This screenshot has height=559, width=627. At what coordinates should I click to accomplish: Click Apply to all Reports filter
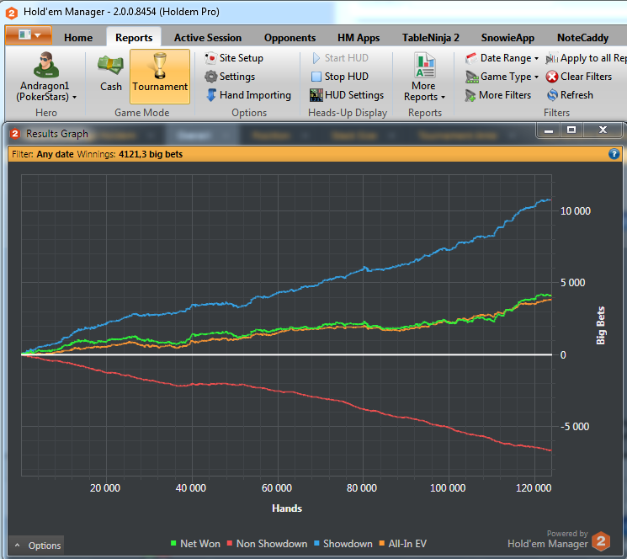tap(586, 58)
